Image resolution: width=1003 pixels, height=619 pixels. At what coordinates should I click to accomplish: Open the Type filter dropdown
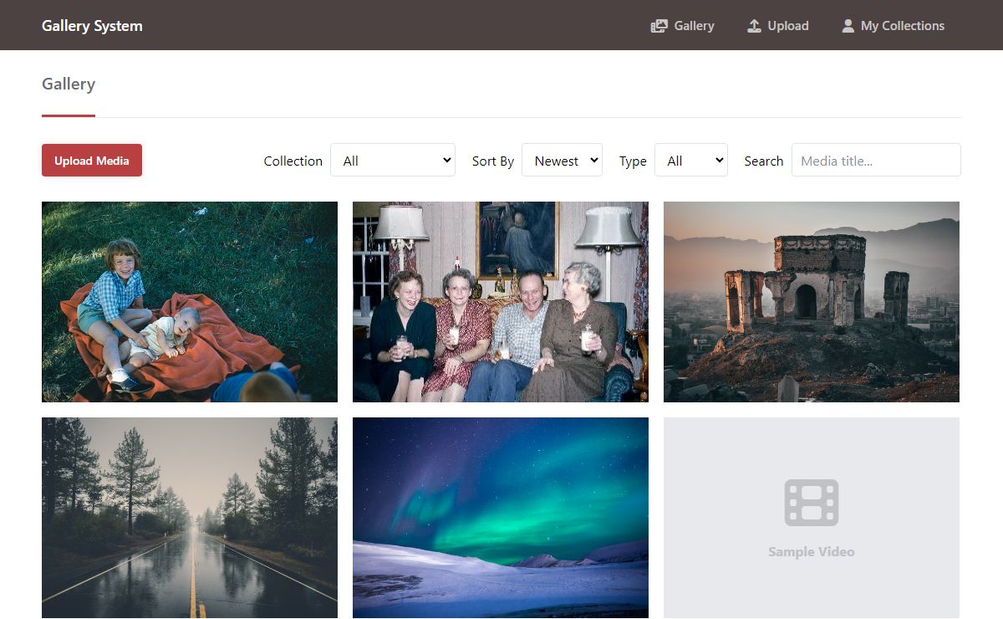click(691, 160)
